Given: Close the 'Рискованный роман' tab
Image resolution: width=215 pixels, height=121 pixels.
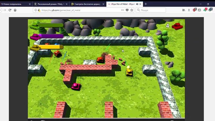Looking at the screenshot, I should (67, 4).
